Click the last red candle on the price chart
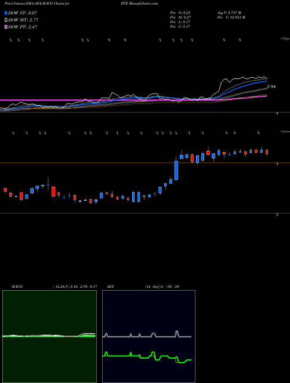Viewport: 290px width, 383px height. [267, 152]
